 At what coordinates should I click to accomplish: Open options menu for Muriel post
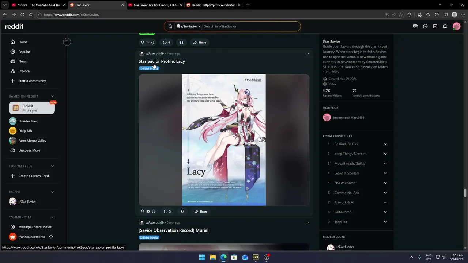click(x=307, y=222)
